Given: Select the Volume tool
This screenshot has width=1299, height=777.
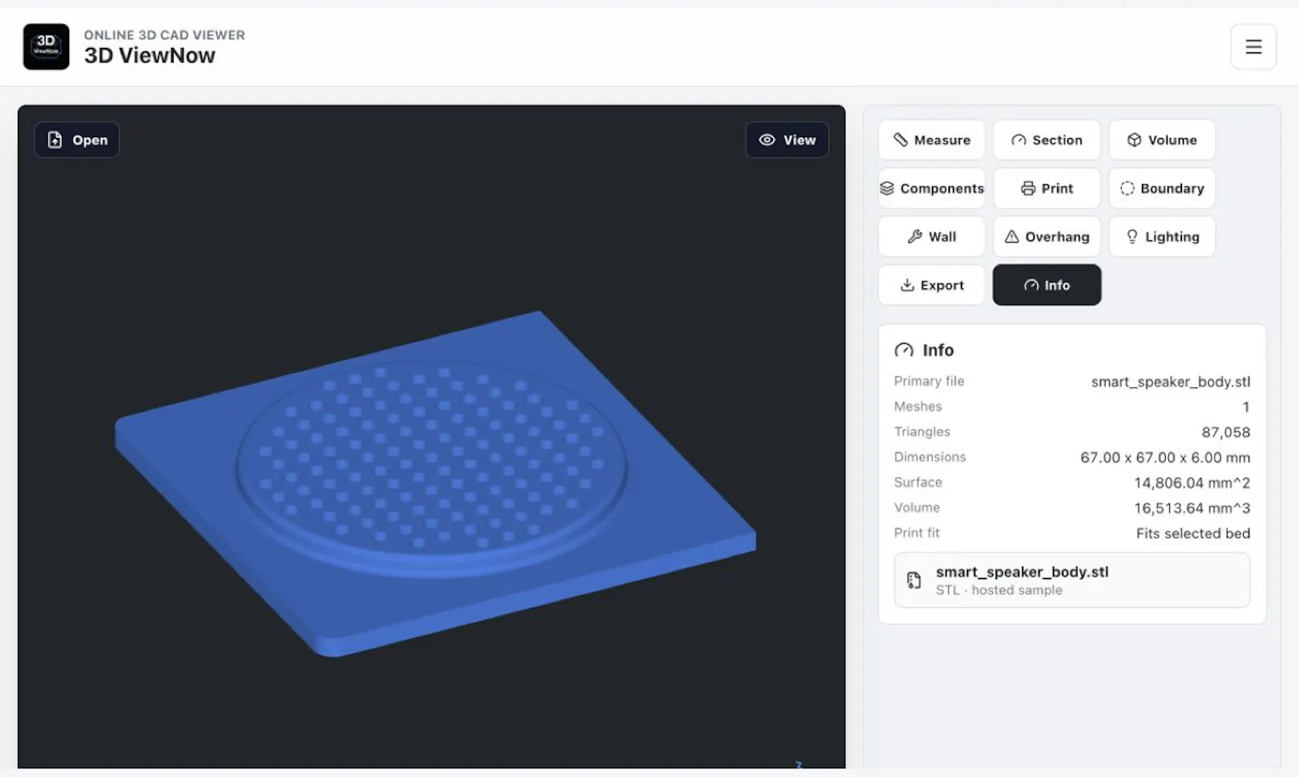Looking at the screenshot, I should pyautogui.click(x=1162, y=140).
